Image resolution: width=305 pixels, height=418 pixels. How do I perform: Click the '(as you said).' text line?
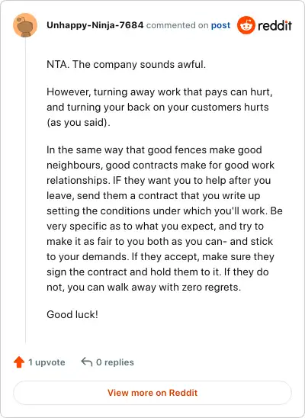click(79, 123)
